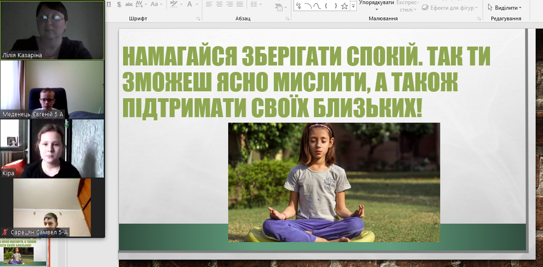The height and width of the screenshot is (267, 543).
Task: Click muted microphone icon beside Сарецян Самвел
Action: point(5,232)
